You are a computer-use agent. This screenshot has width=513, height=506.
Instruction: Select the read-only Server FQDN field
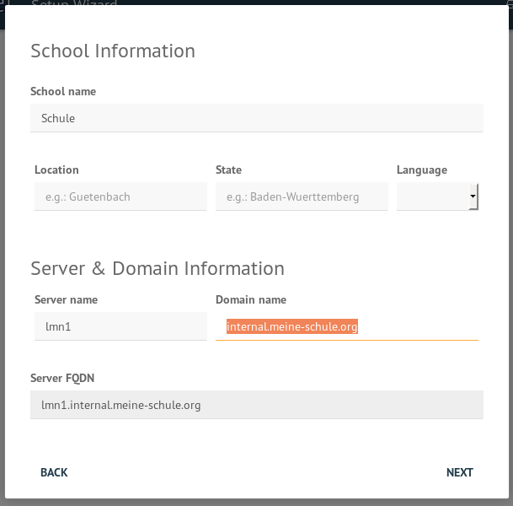coord(256,405)
